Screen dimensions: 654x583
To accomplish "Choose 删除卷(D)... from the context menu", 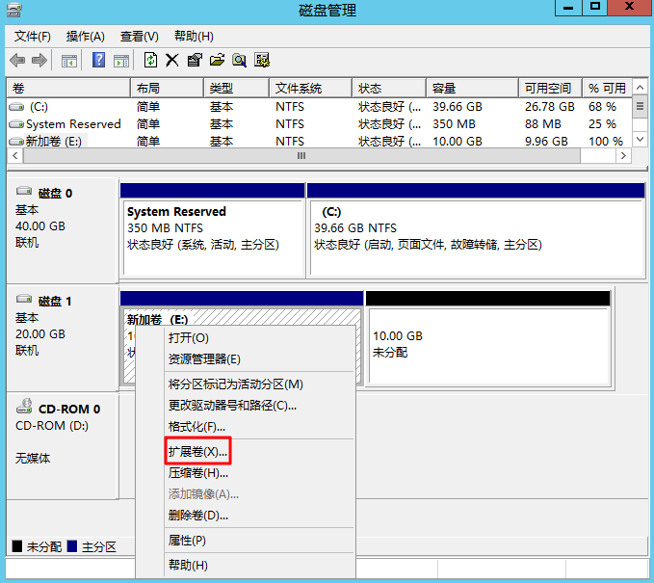I will [259, 516].
